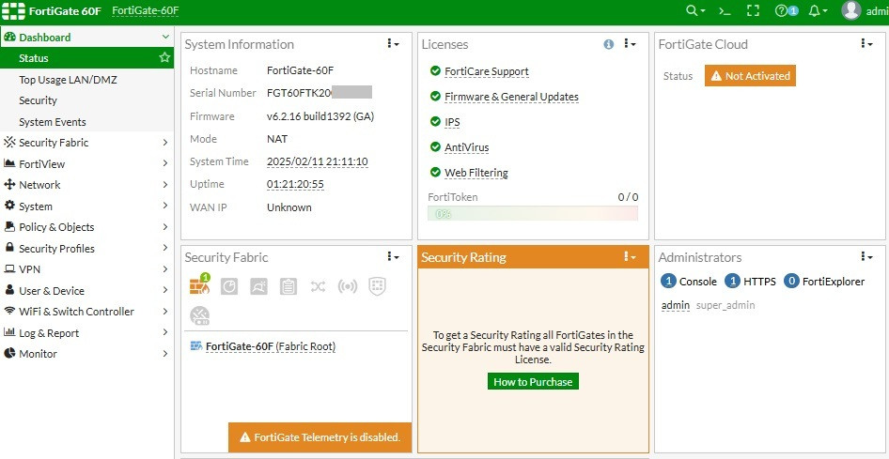Click the favorite star next to Status
Image resolution: width=889 pixels, height=459 pixels.
[164, 58]
